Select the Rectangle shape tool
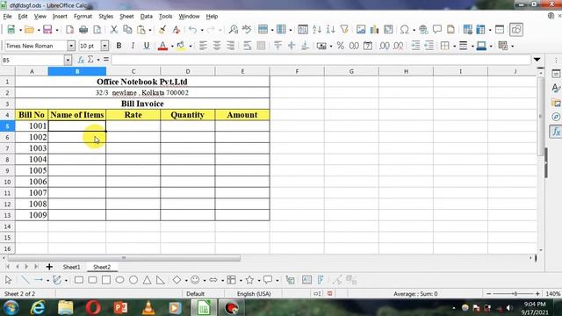This screenshot has width=562, height=316. click(79, 280)
